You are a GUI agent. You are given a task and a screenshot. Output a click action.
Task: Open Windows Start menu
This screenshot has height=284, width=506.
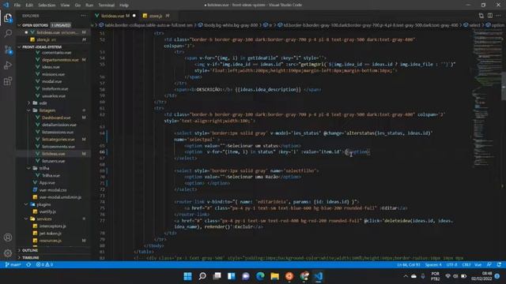click(x=187, y=276)
